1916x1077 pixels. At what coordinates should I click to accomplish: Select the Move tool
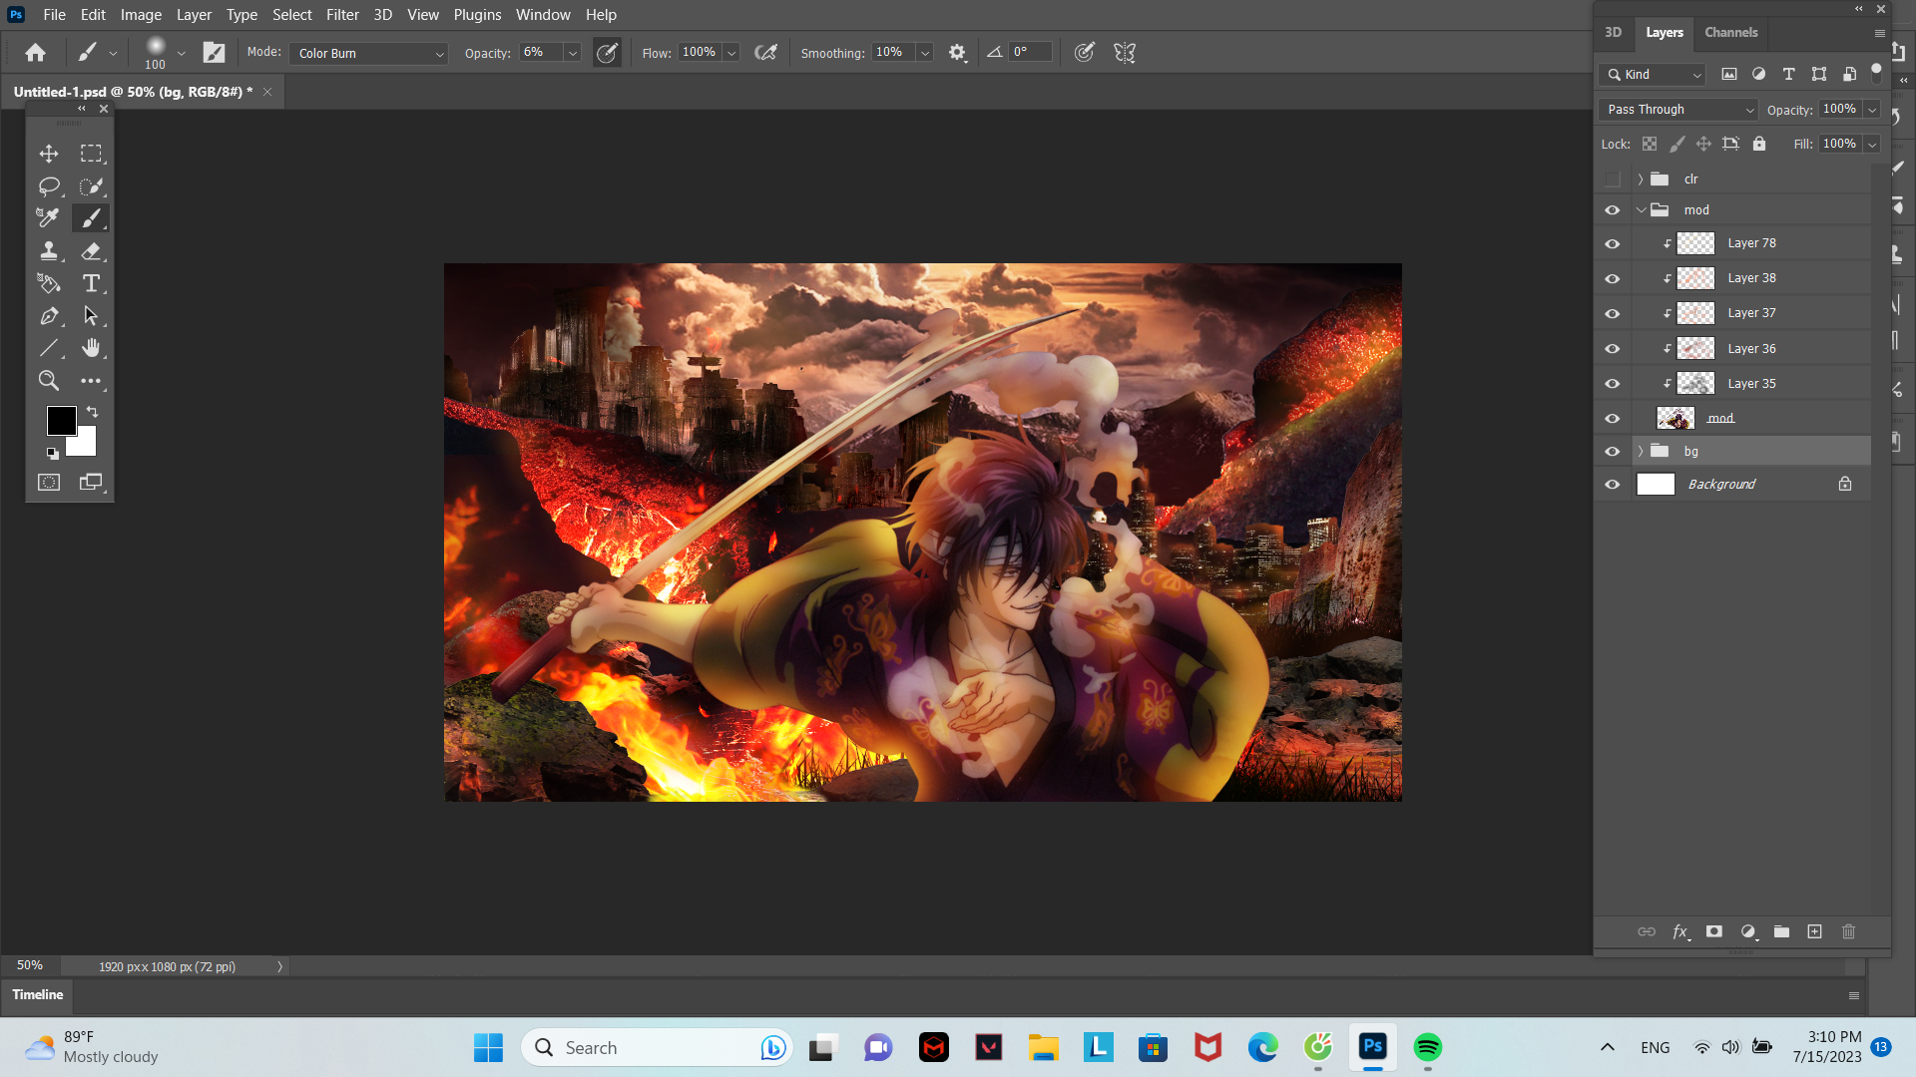[48, 154]
